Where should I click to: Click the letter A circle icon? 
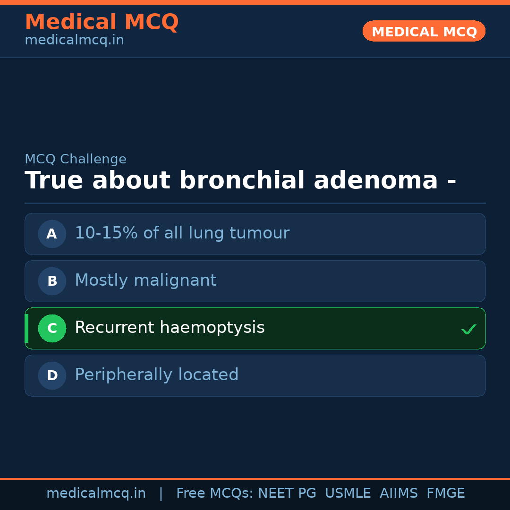[x=52, y=234]
